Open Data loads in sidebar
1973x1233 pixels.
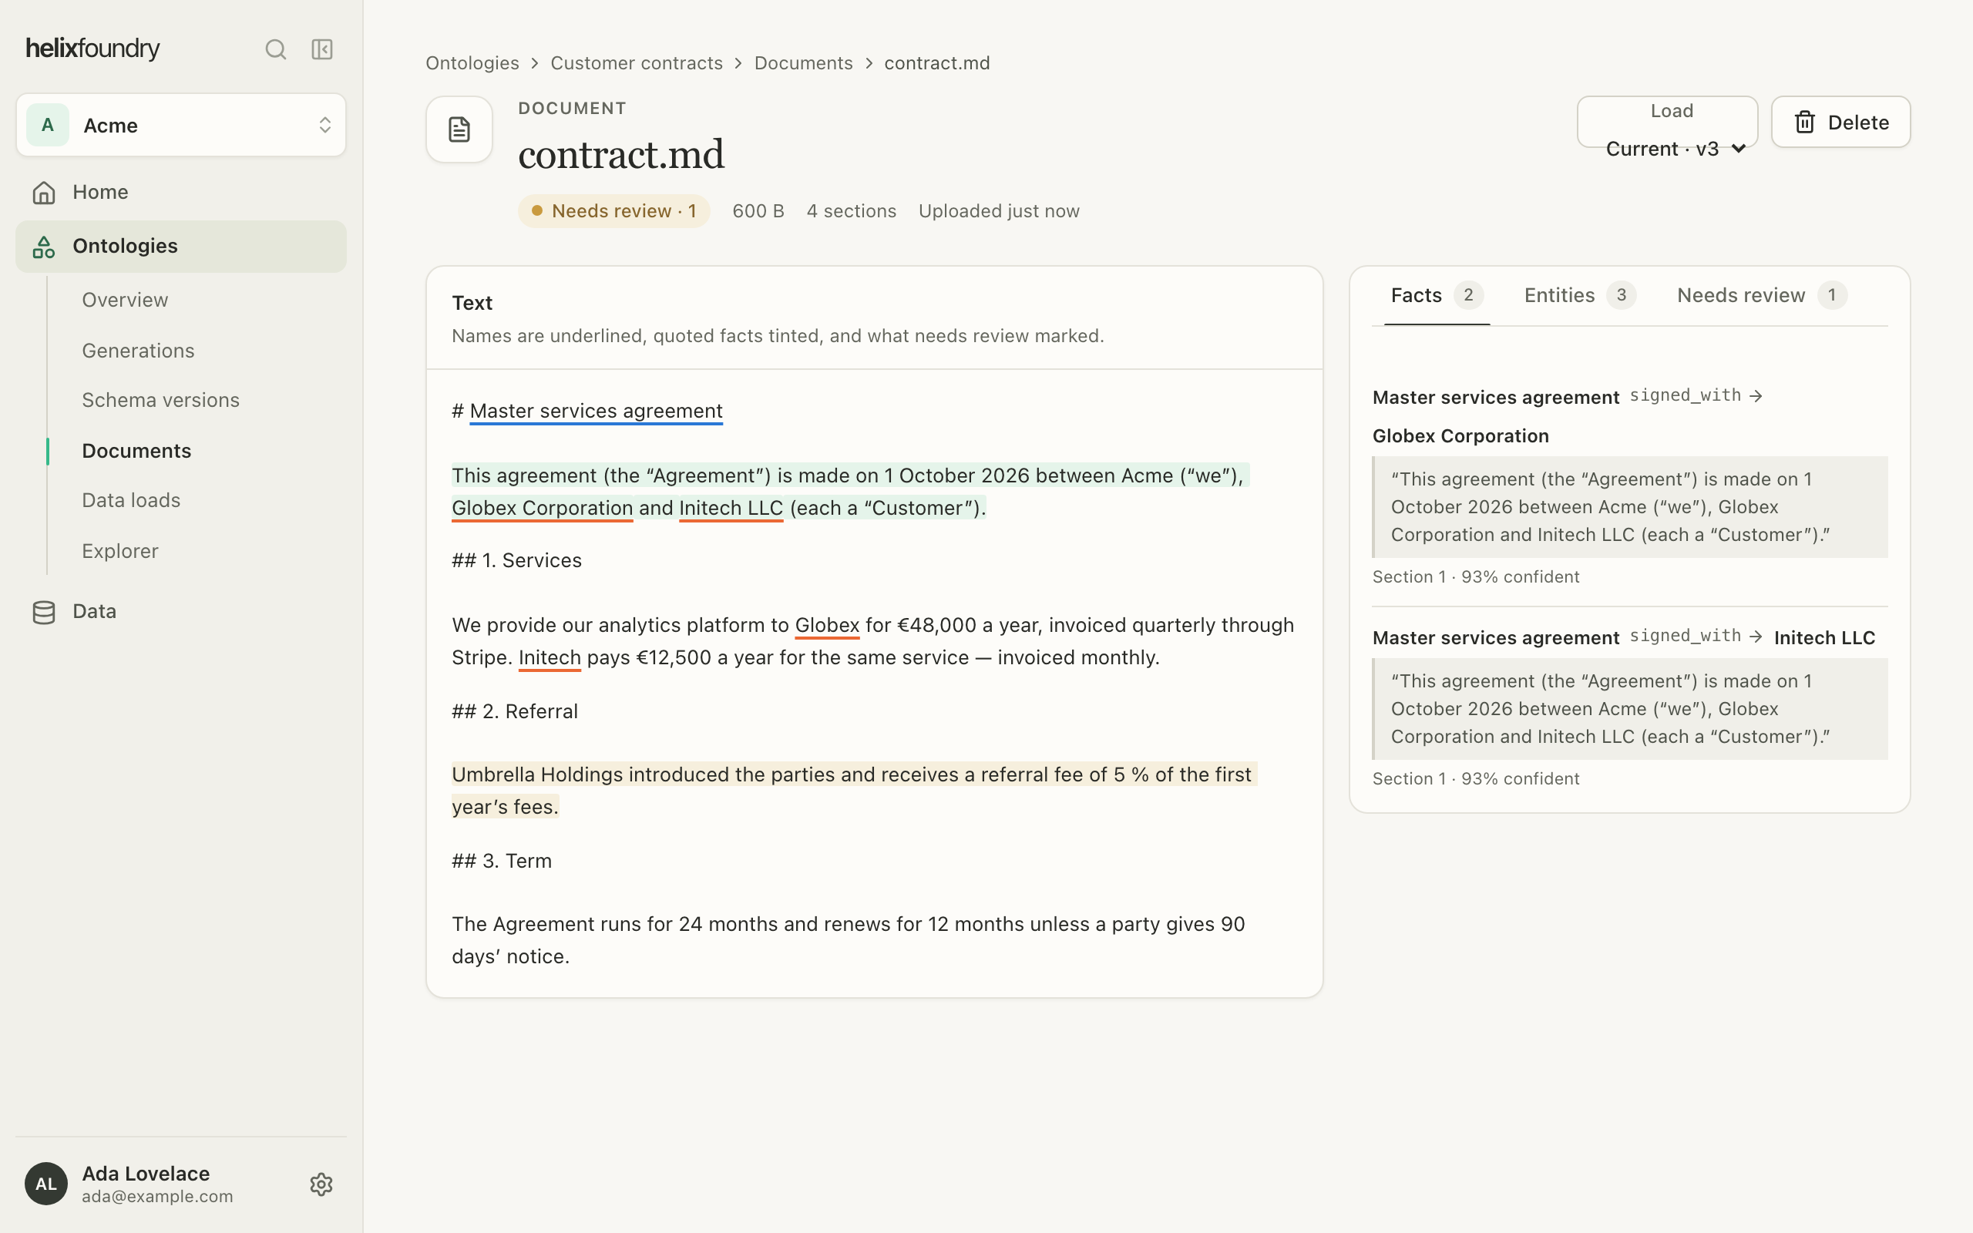(131, 501)
